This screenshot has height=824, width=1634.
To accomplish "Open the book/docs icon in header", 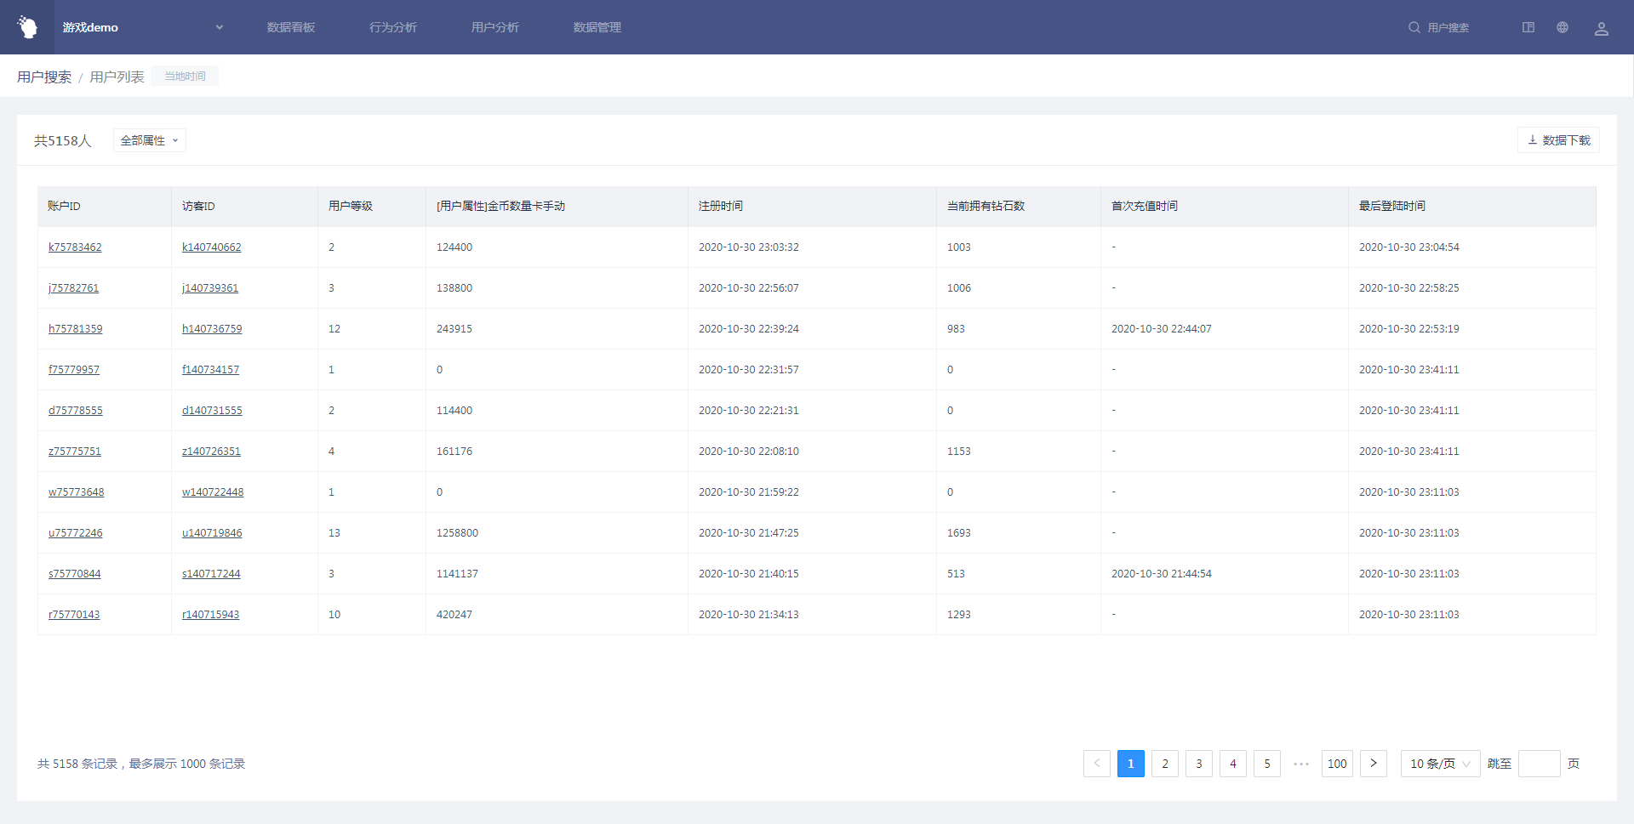I will [x=1528, y=27].
